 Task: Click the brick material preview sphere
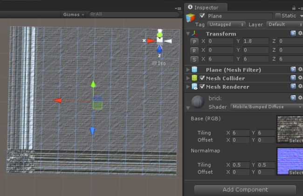coord(198,102)
